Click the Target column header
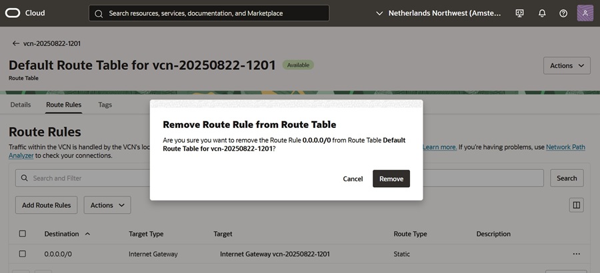The width and height of the screenshot is (600, 273). click(x=223, y=234)
